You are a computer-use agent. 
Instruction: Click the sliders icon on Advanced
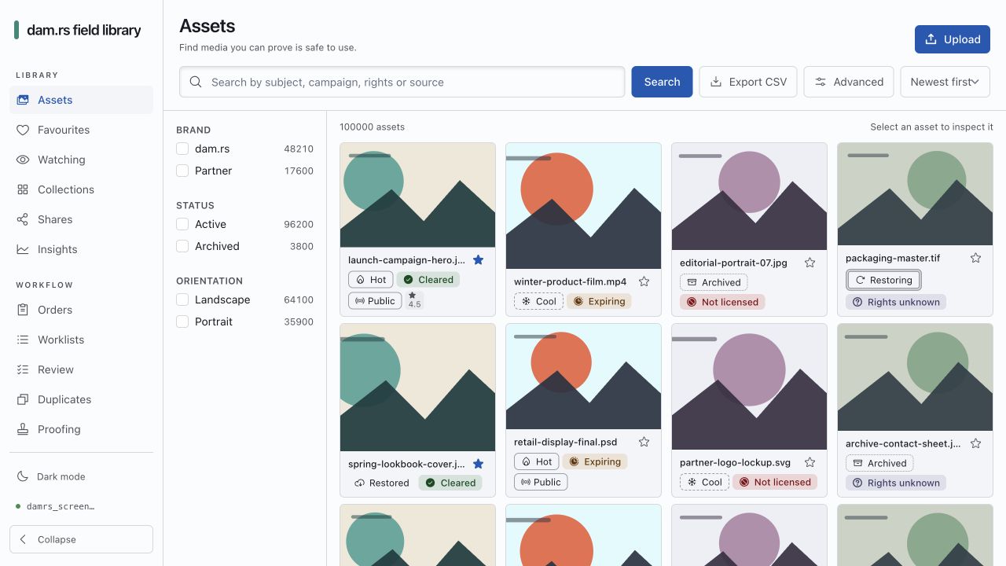pos(821,82)
